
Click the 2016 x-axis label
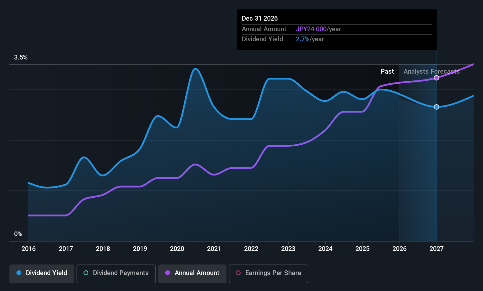(29, 249)
